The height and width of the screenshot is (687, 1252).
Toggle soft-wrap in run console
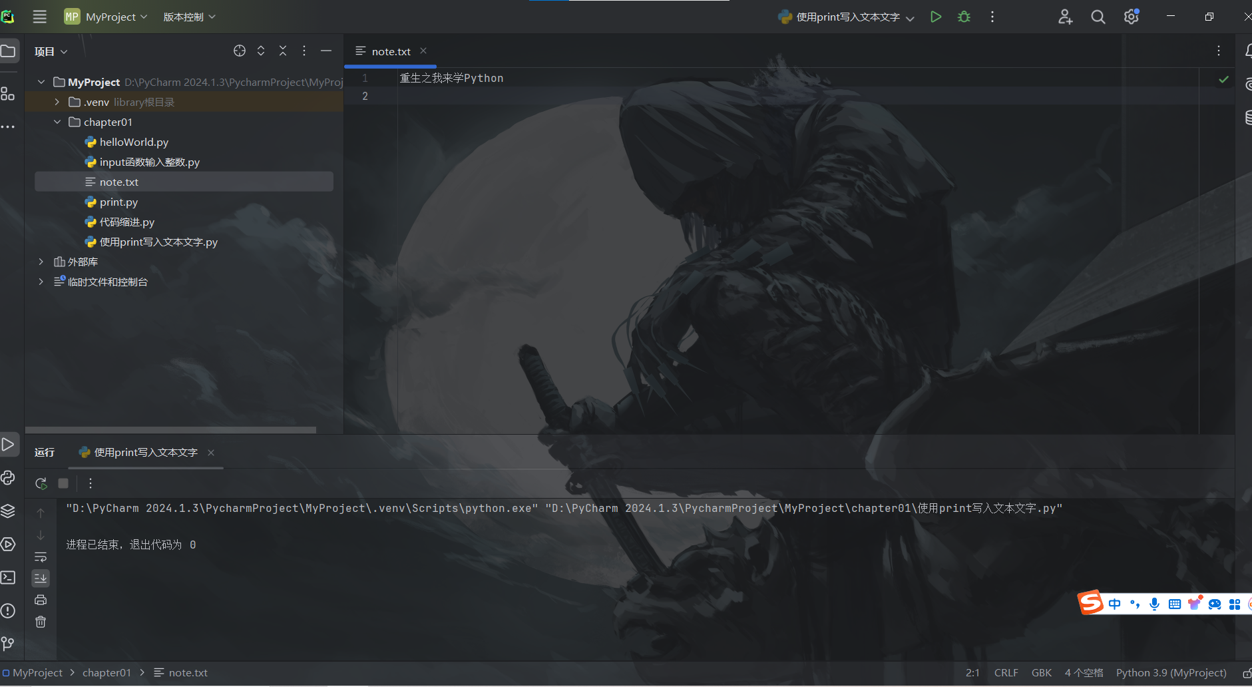pos(41,557)
